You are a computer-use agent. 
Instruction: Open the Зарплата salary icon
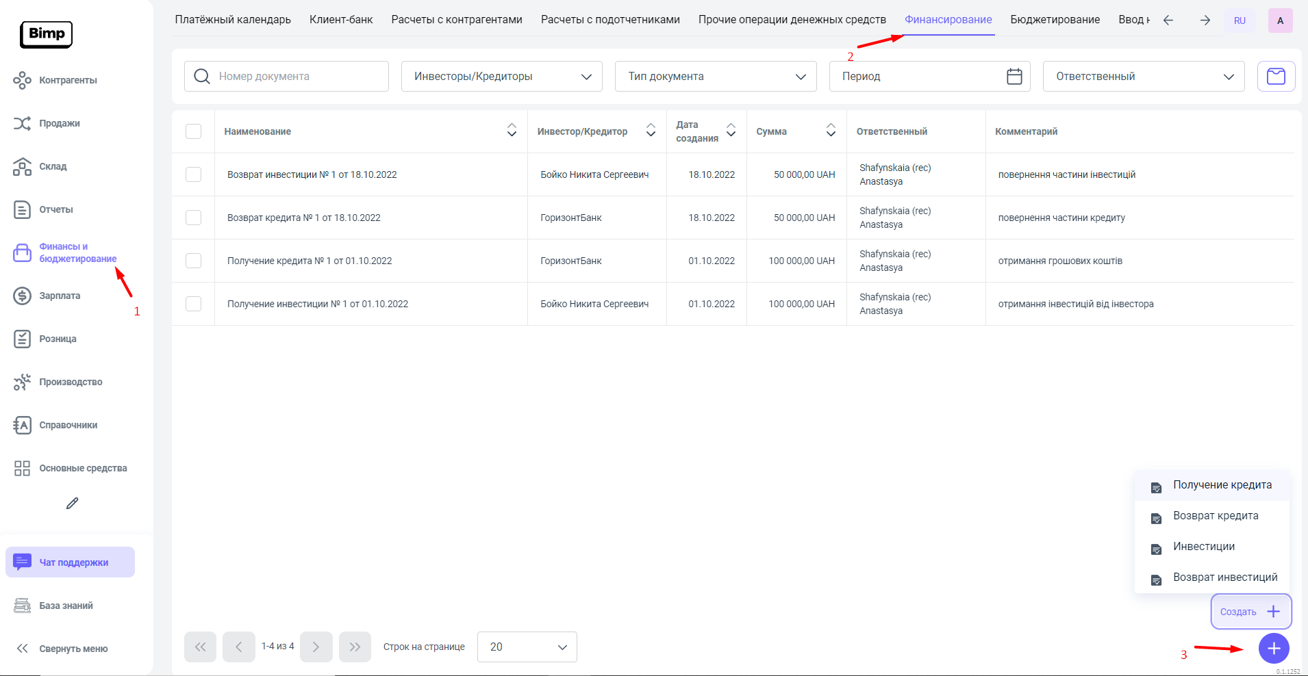(22, 296)
